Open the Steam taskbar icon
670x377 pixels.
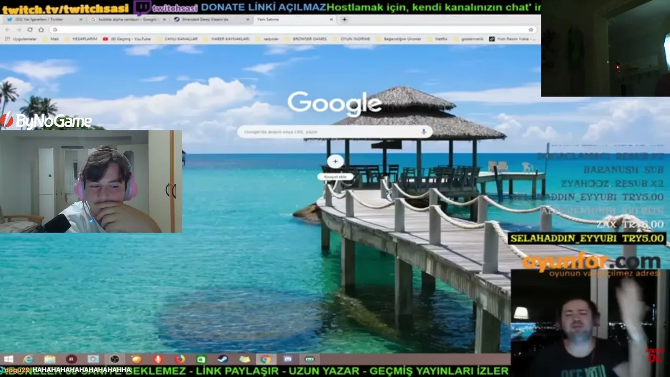(x=222, y=359)
